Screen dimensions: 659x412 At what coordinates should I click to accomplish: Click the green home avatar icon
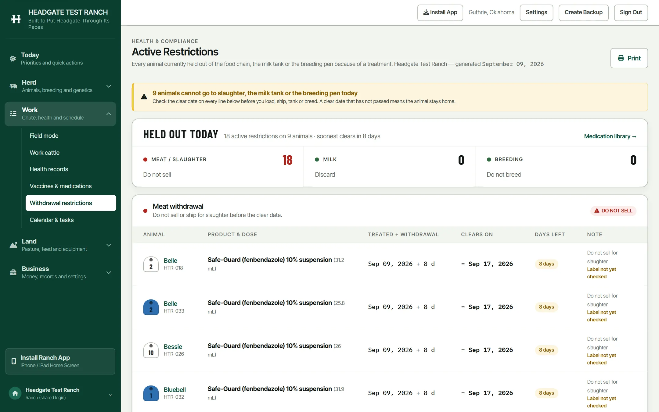[x=15, y=393]
